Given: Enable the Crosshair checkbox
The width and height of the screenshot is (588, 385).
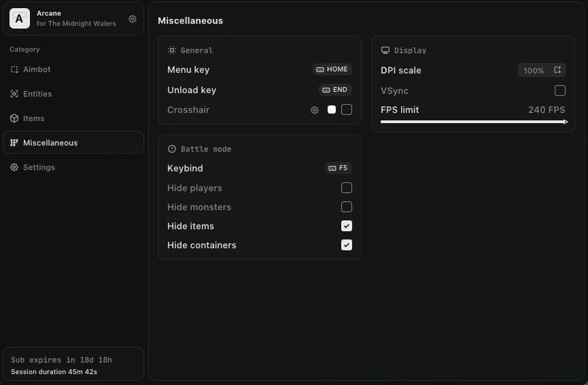Looking at the screenshot, I should click(347, 110).
